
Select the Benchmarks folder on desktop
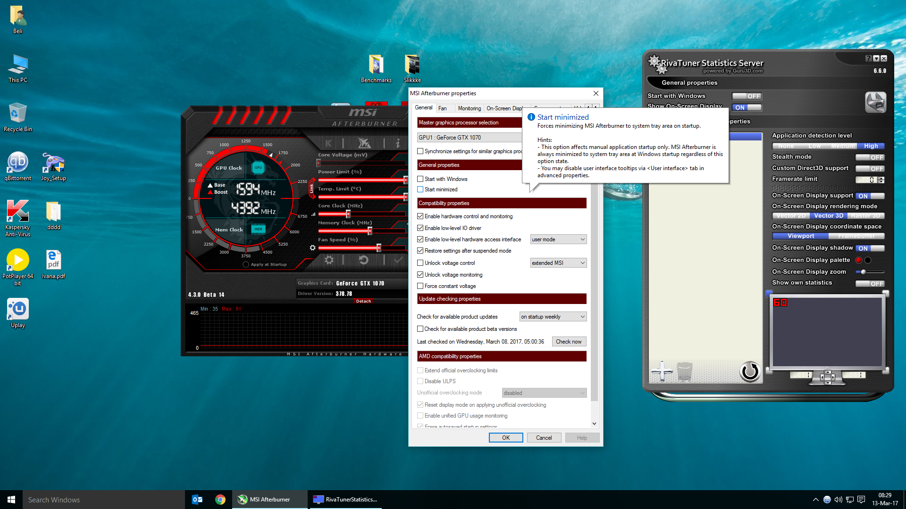pos(376,68)
